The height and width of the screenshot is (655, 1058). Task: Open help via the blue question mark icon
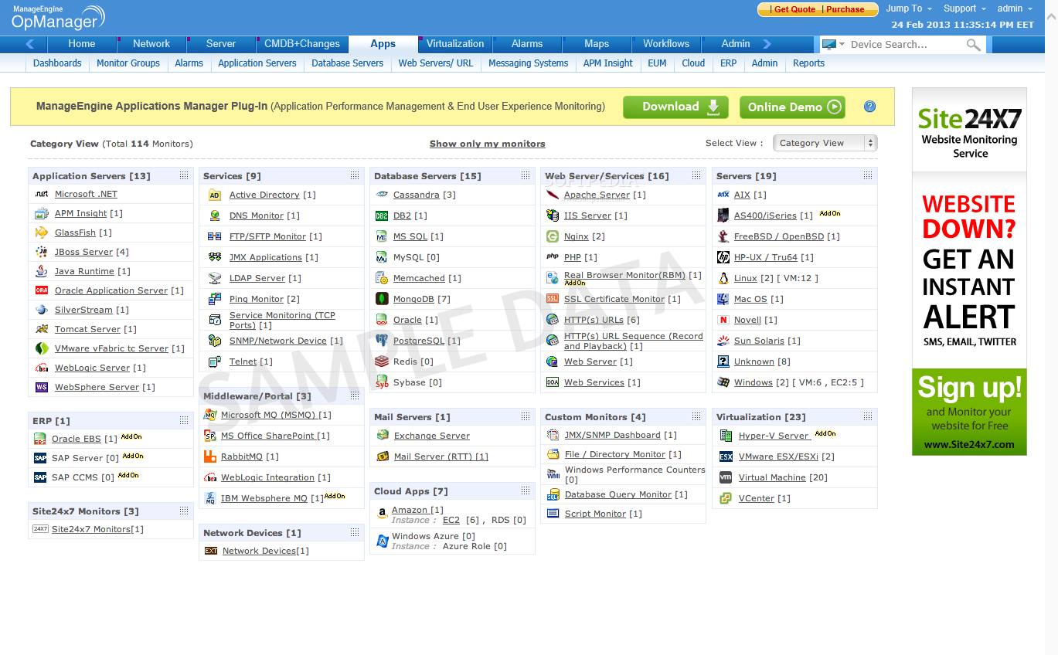(869, 107)
